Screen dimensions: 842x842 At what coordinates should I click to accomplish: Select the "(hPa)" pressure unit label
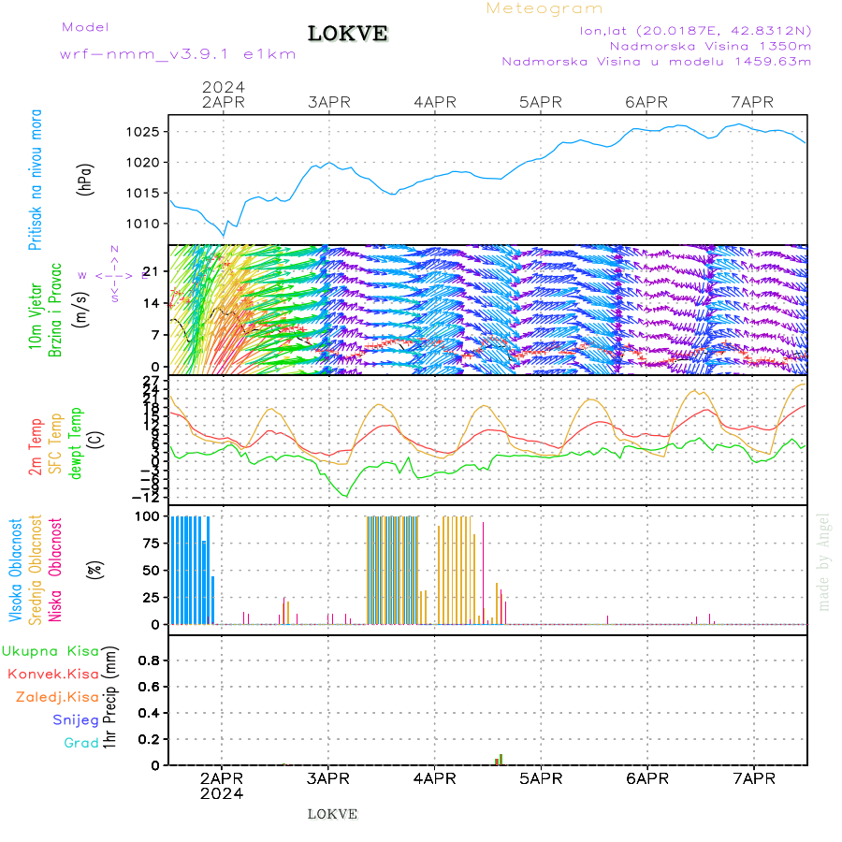coord(85,180)
